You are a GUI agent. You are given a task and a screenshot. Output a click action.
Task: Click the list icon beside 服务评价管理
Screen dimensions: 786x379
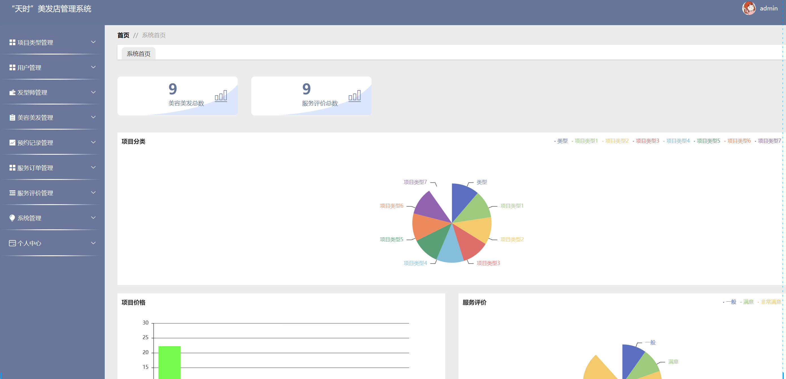[x=12, y=193]
